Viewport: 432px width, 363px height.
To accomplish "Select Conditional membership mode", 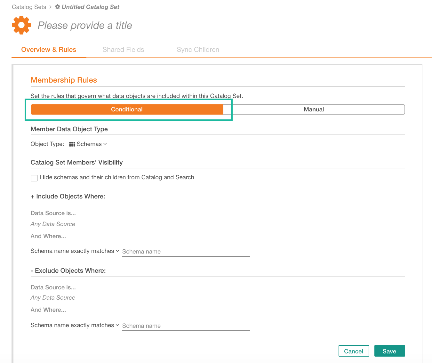I will [x=127, y=109].
